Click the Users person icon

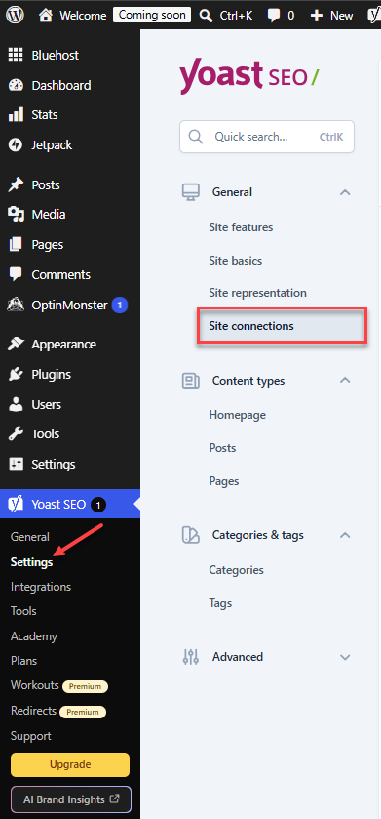pos(17,404)
